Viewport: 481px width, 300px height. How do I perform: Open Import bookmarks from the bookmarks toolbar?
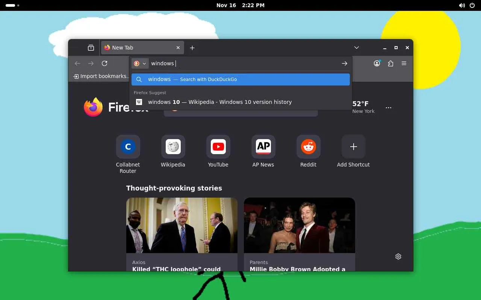[101, 76]
